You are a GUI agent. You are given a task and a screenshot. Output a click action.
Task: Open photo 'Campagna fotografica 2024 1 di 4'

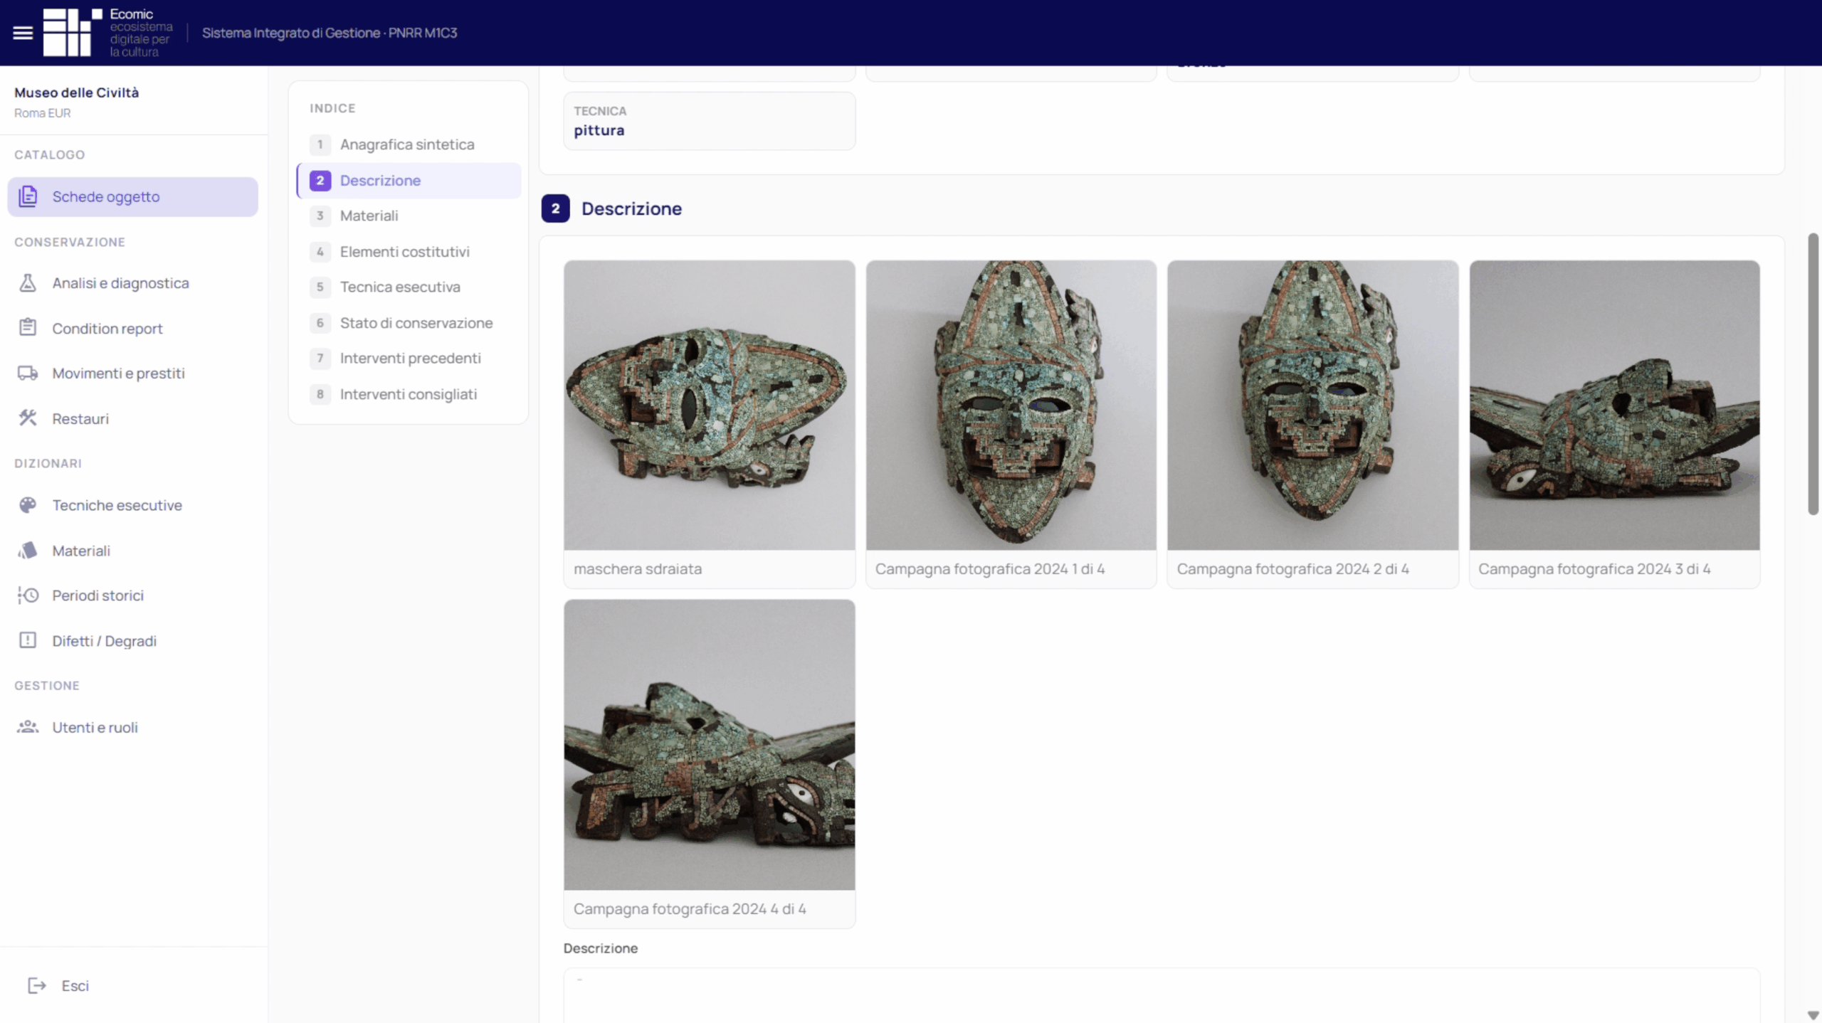(x=1011, y=405)
